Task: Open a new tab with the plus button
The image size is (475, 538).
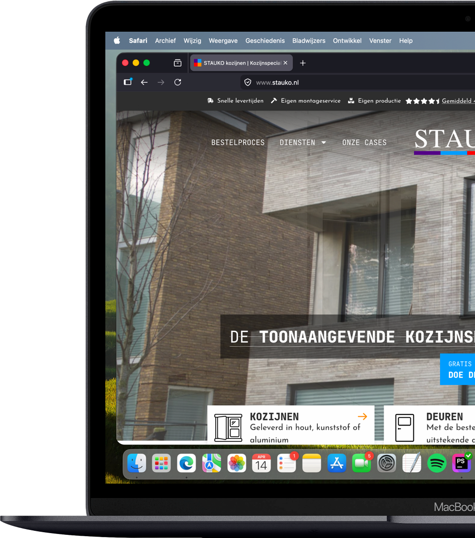Action: [303, 63]
